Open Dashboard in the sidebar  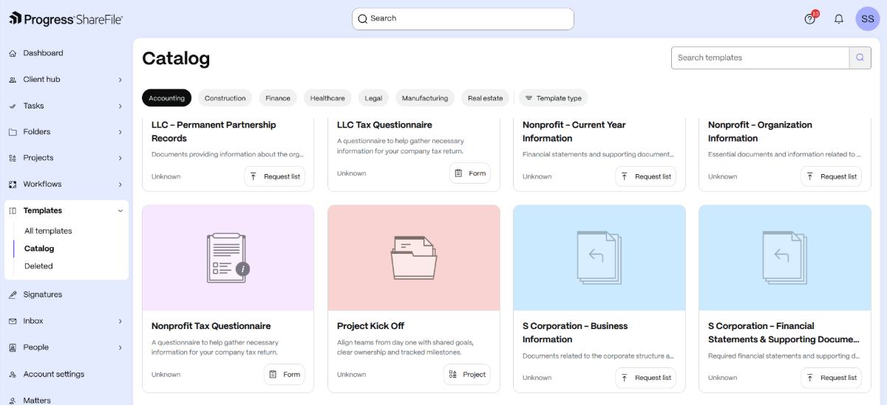(43, 53)
